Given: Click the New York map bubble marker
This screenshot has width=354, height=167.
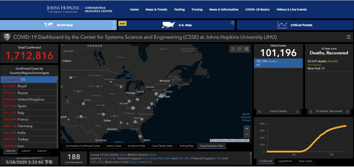Looking at the screenshot, I should pos(161,95).
